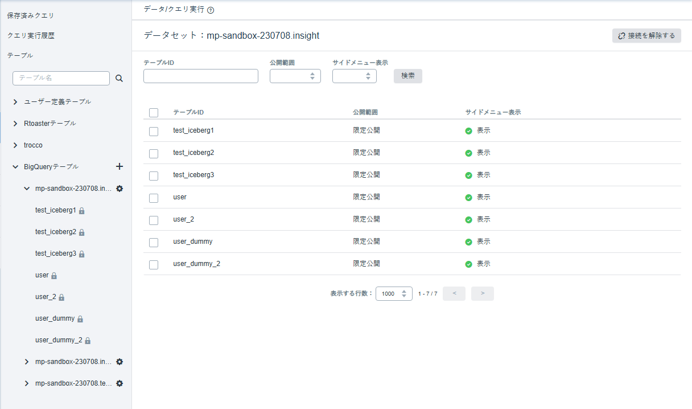Click the help icon beside データ/クエリ実行

pos(211,10)
